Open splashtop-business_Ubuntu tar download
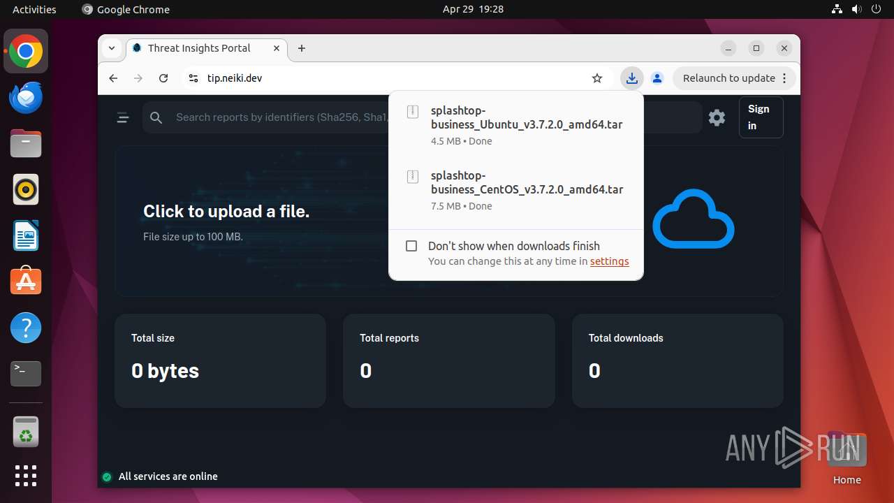The width and height of the screenshot is (894, 503). pyautogui.click(x=515, y=125)
